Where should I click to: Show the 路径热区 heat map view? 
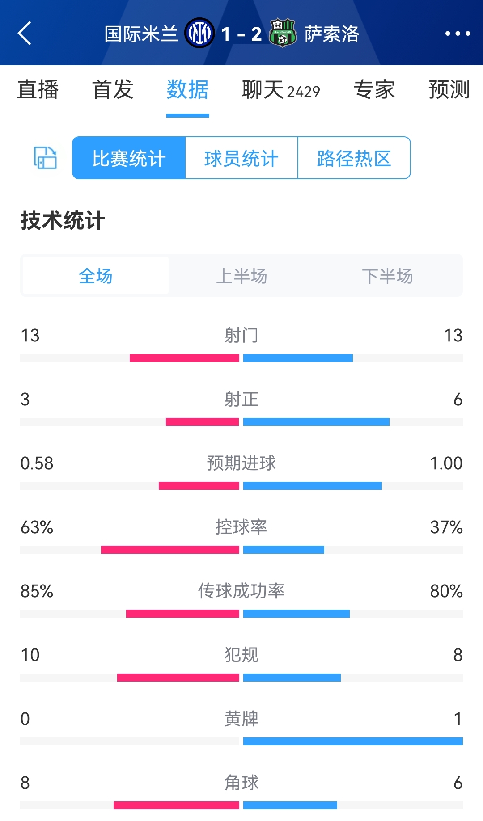pyautogui.click(x=354, y=158)
